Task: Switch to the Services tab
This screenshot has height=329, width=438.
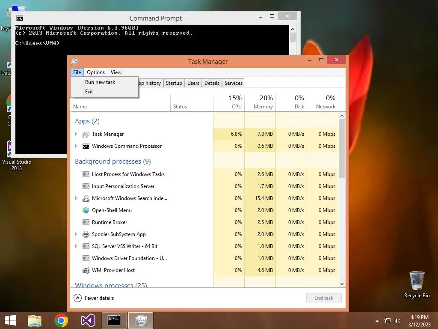Action: click(x=233, y=83)
